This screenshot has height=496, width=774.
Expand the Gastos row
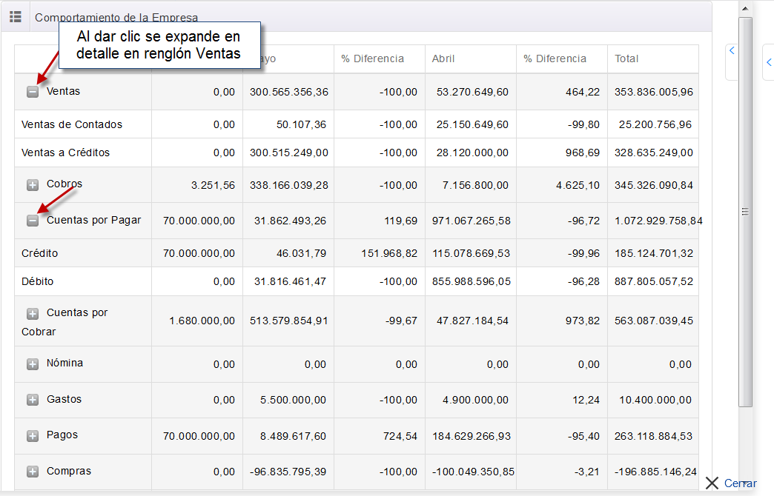click(33, 400)
